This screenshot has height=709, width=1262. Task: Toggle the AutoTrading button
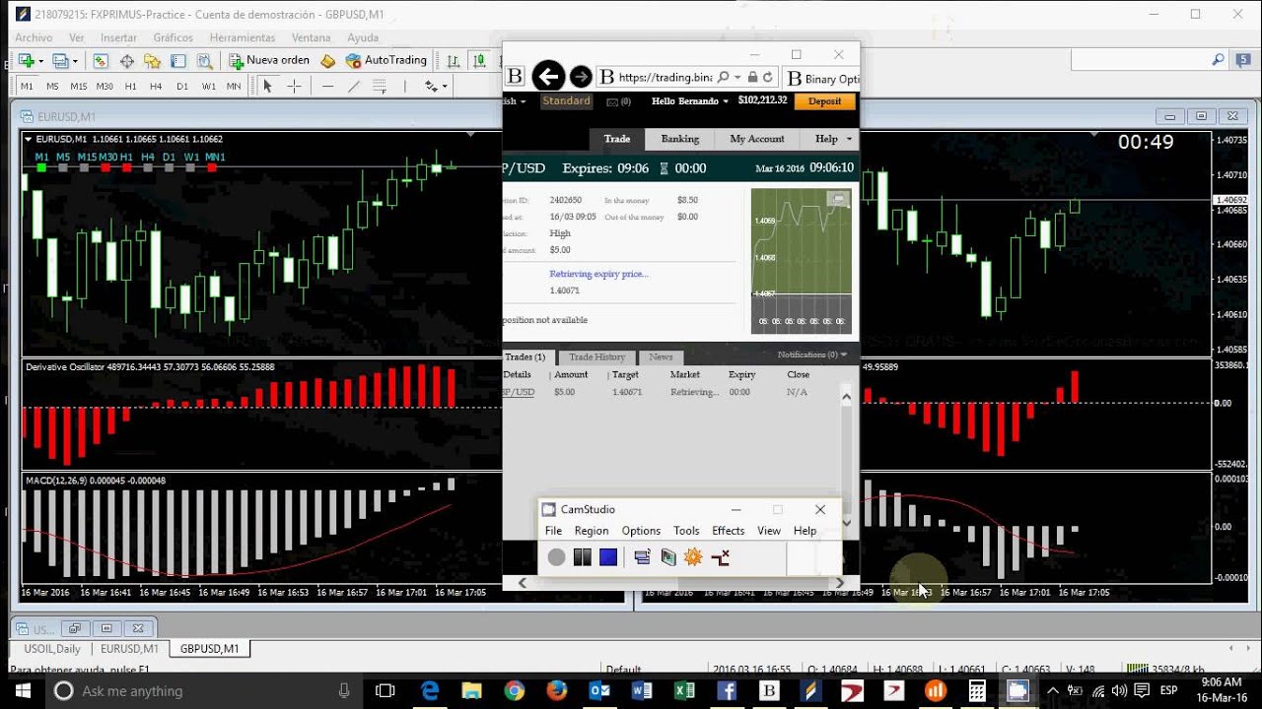tap(386, 60)
